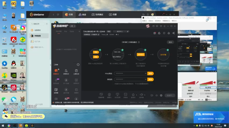
Task: Select QQ飞车 in WeGame sidebar
Action: pyautogui.click(x=39, y=42)
